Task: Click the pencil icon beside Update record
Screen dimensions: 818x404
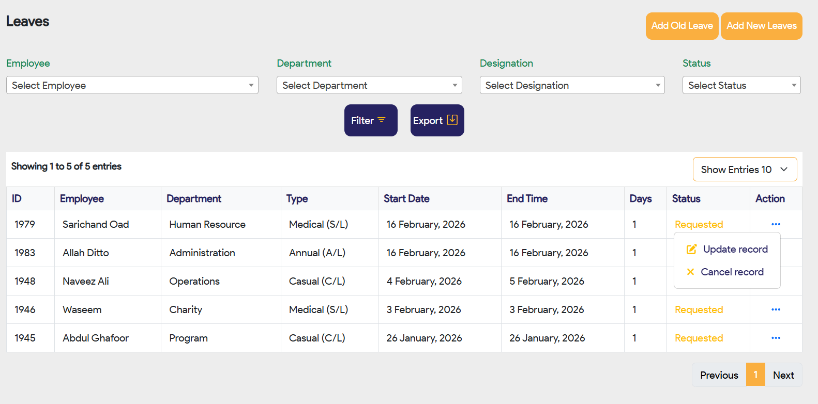Action: (691, 250)
